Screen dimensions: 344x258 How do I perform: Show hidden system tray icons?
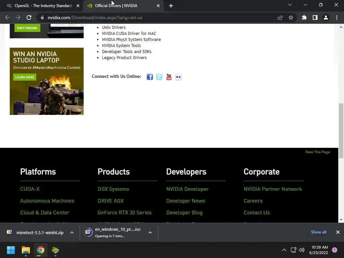coord(284,250)
